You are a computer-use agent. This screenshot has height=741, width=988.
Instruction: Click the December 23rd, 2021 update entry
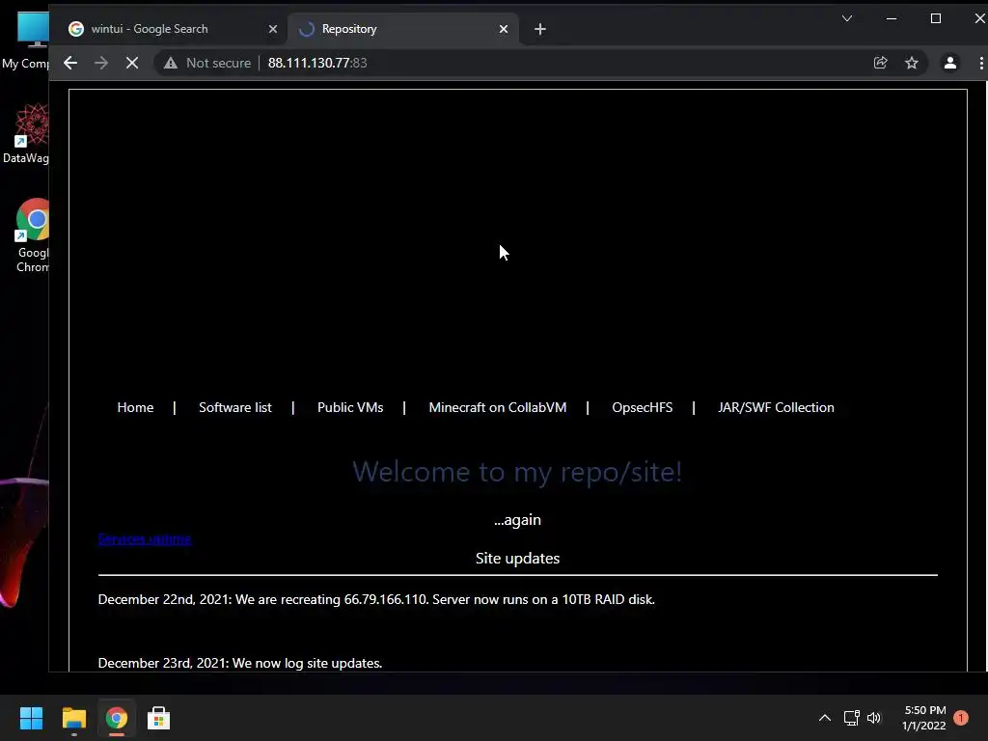pyautogui.click(x=240, y=663)
